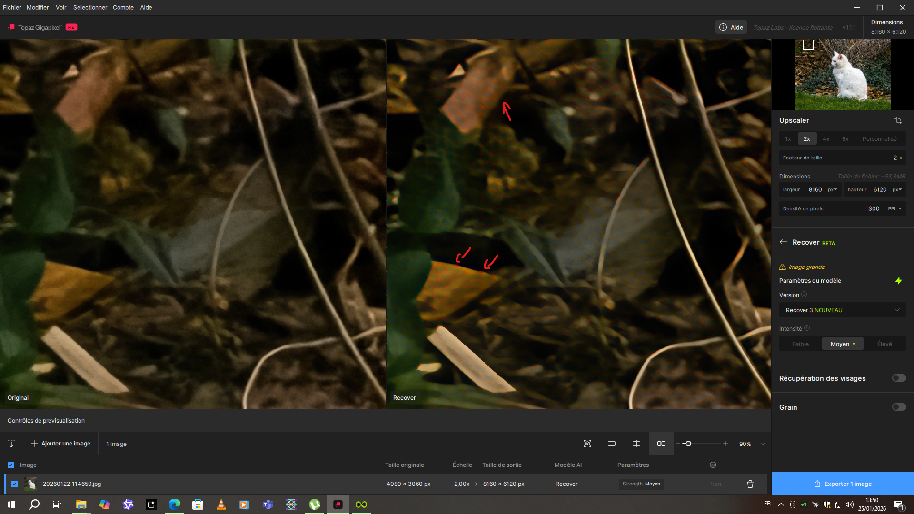Enable Récupération des visages toggle
The image size is (914, 514).
[x=899, y=378]
